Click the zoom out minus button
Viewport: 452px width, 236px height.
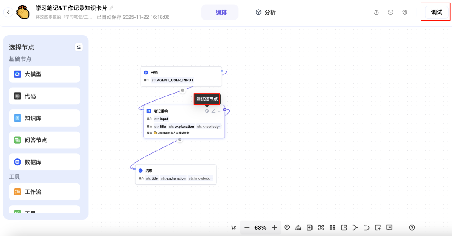[x=247, y=228]
